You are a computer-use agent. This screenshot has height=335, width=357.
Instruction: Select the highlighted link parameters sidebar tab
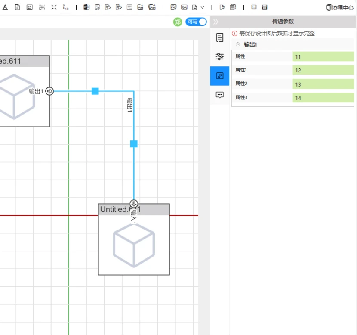point(220,76)
